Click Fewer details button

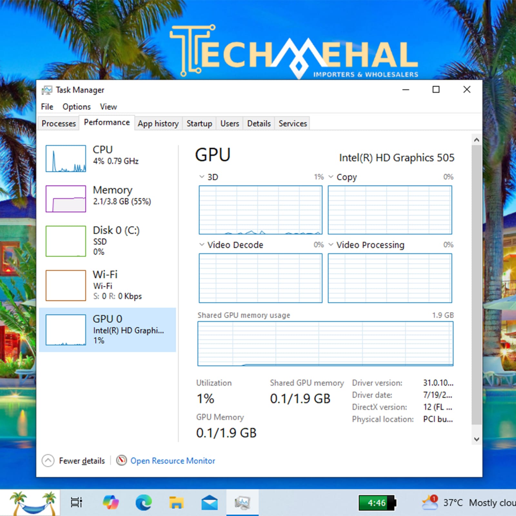coord(74,461)
